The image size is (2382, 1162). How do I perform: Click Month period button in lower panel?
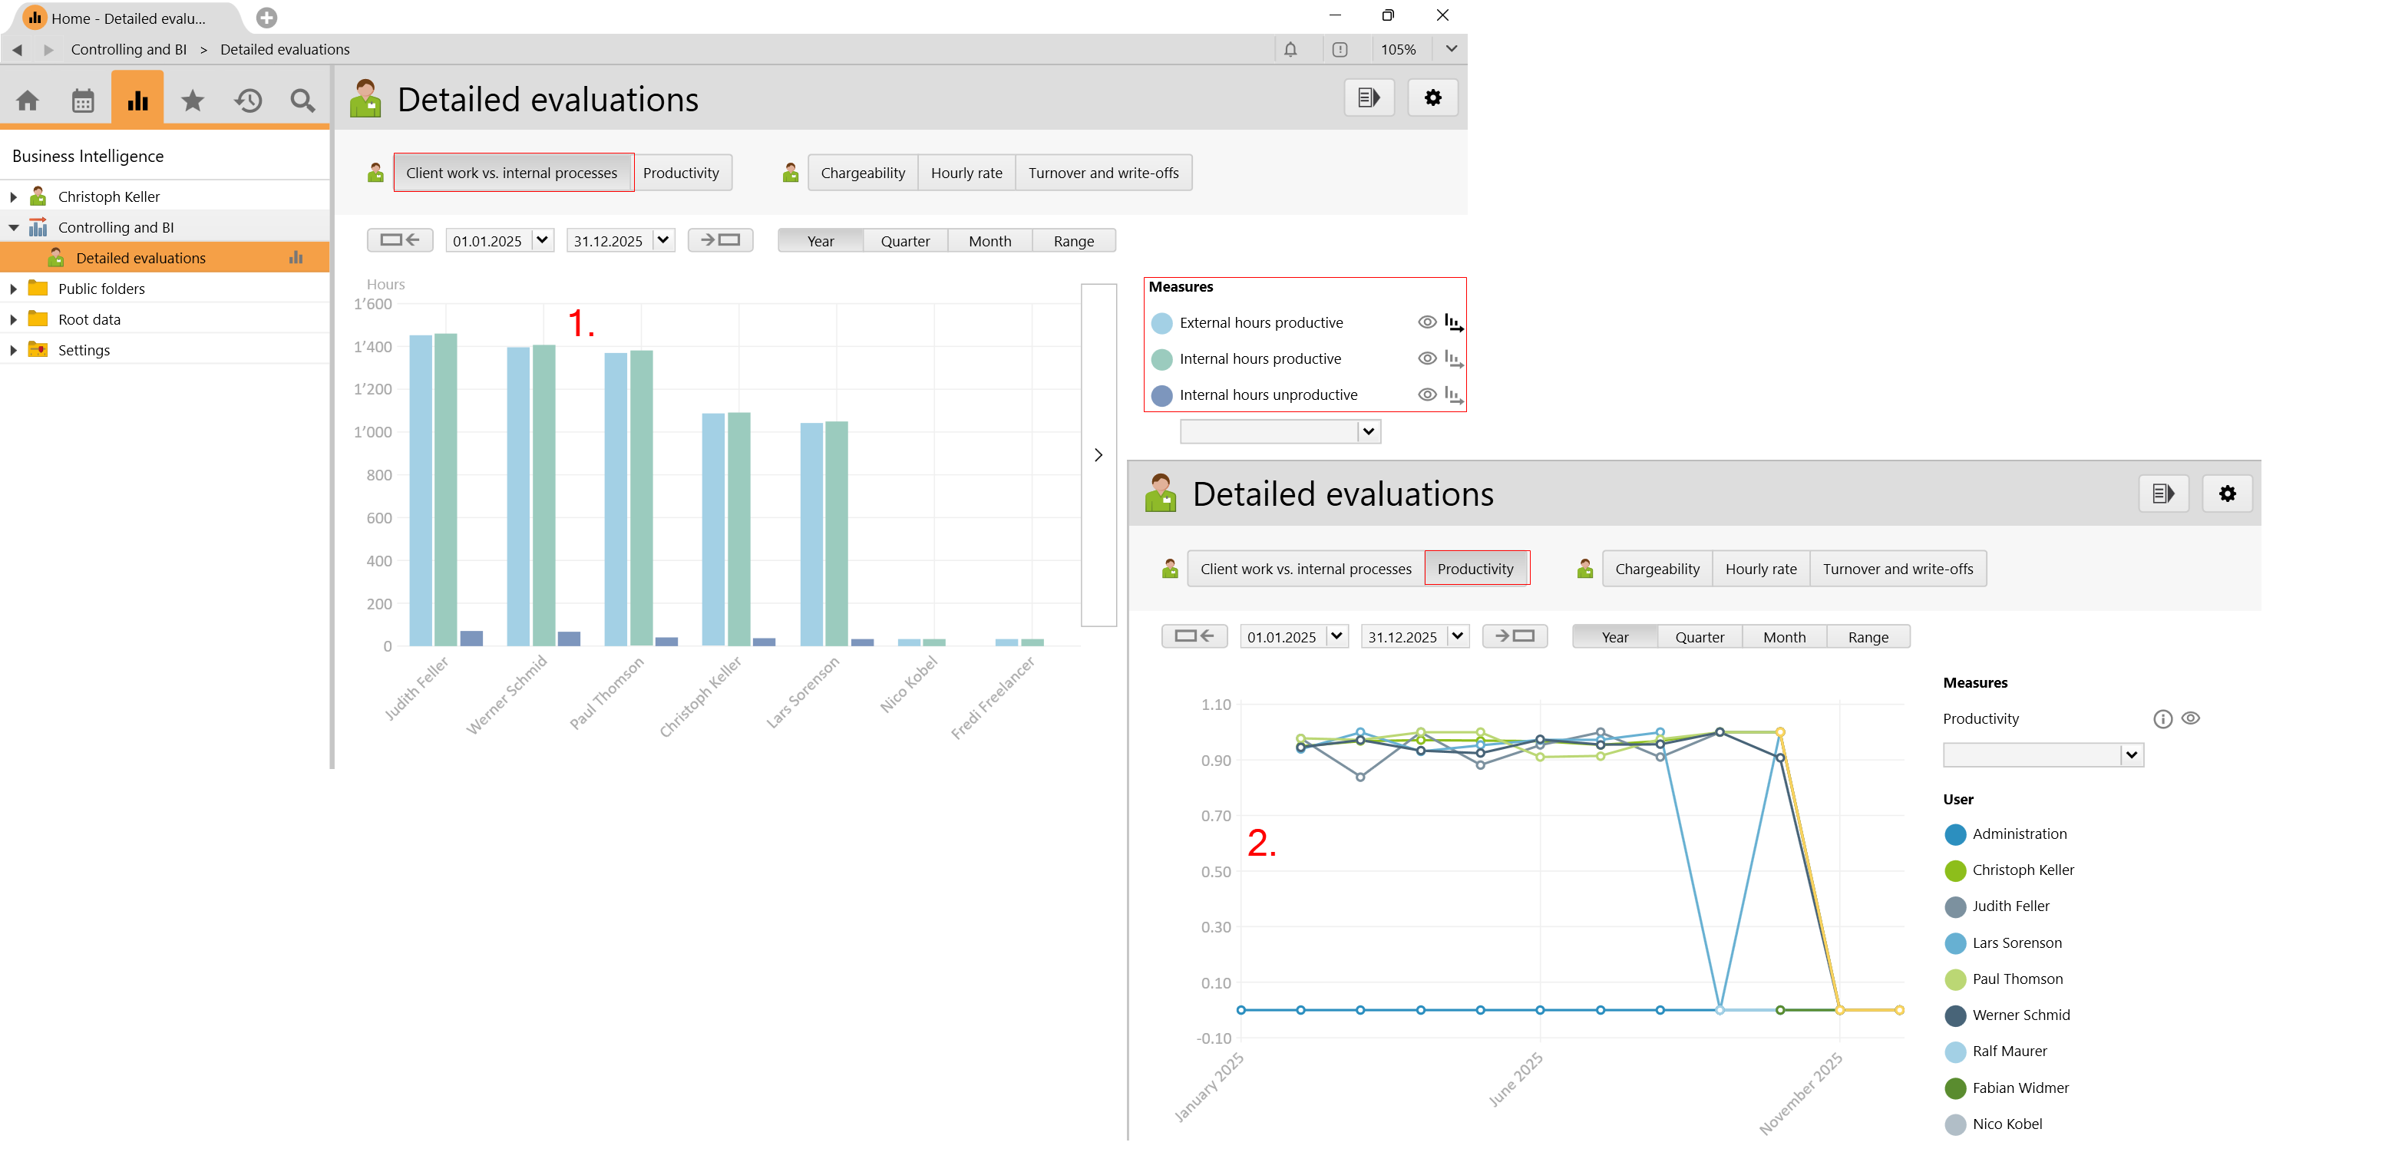coord(1784,637)
